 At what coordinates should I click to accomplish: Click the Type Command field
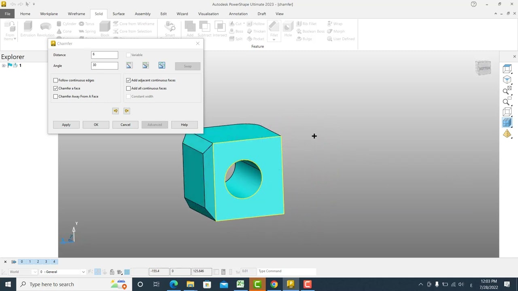pyautogui.click(x=286, y=271)
